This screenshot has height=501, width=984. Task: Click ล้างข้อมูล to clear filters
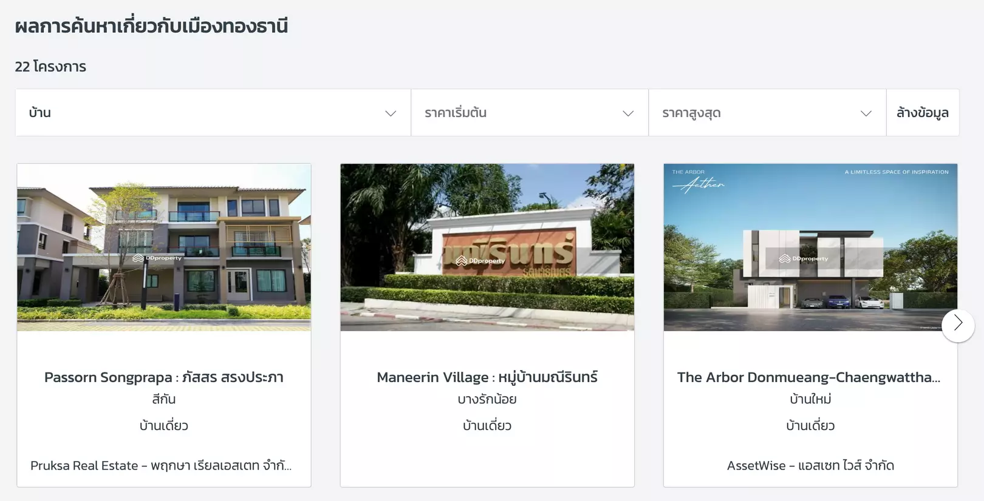pos(923,113)
